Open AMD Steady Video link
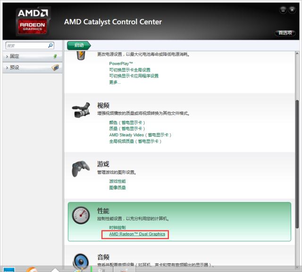Image resolution: width=302 pixels, height=272 pixels. (140, 135)
